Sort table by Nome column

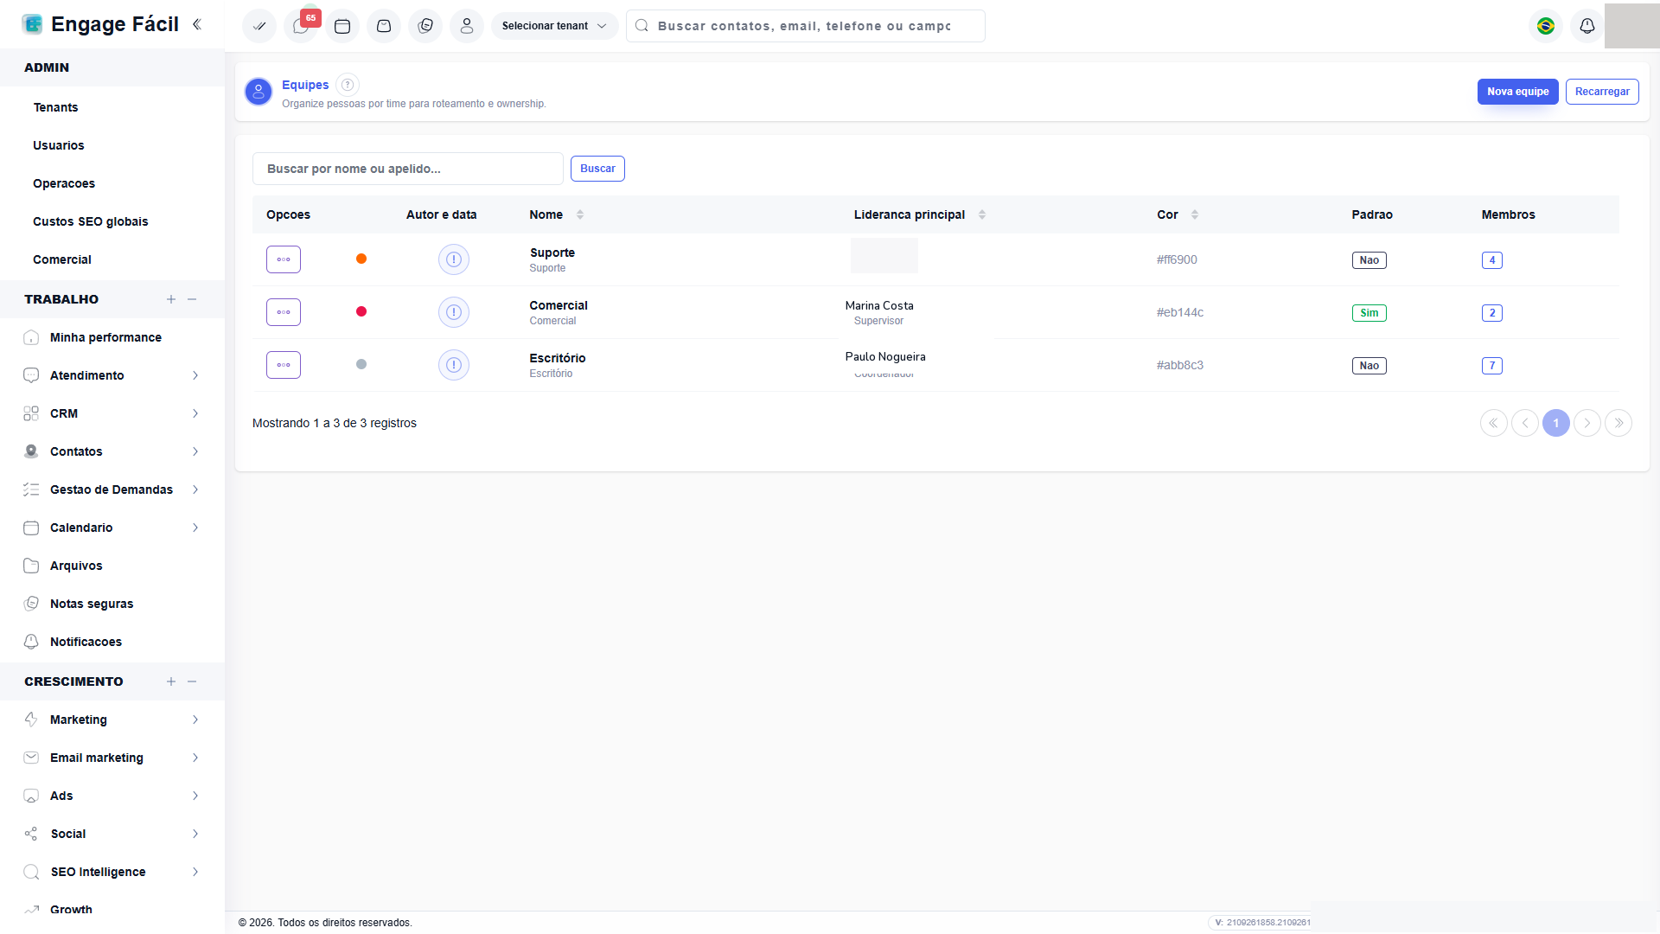pos(580,214)
